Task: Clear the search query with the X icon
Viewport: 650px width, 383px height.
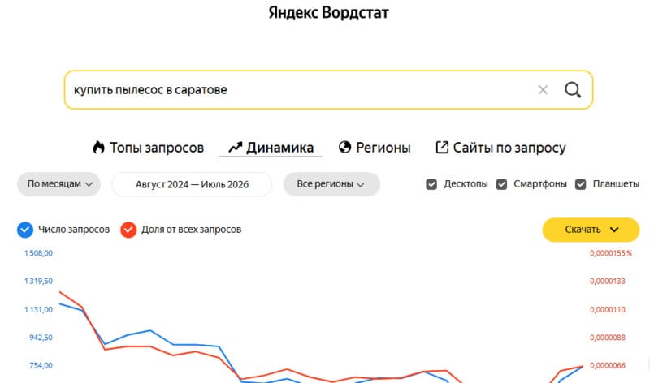Action: [543, 90]
